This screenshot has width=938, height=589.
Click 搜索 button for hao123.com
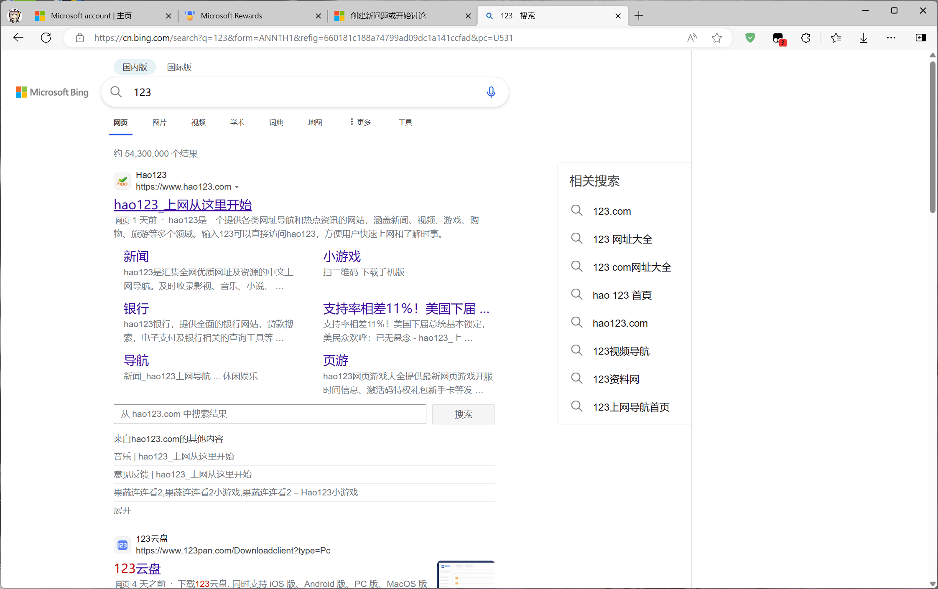pyautogui.click(x=463, y=414)
